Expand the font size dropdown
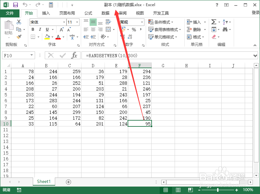Screen dimensions: 260x194 76,22
